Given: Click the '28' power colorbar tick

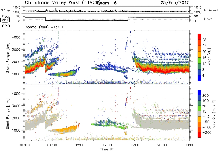Looking at the screenshot, I should pos(204,40).
